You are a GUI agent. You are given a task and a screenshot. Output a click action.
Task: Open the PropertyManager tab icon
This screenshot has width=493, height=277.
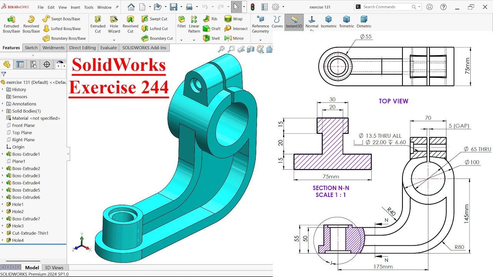[x=20, y=65]
